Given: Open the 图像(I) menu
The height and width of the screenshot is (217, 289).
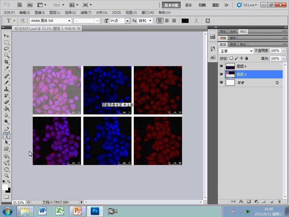Looking at the screenshot, I should point(40,12).
